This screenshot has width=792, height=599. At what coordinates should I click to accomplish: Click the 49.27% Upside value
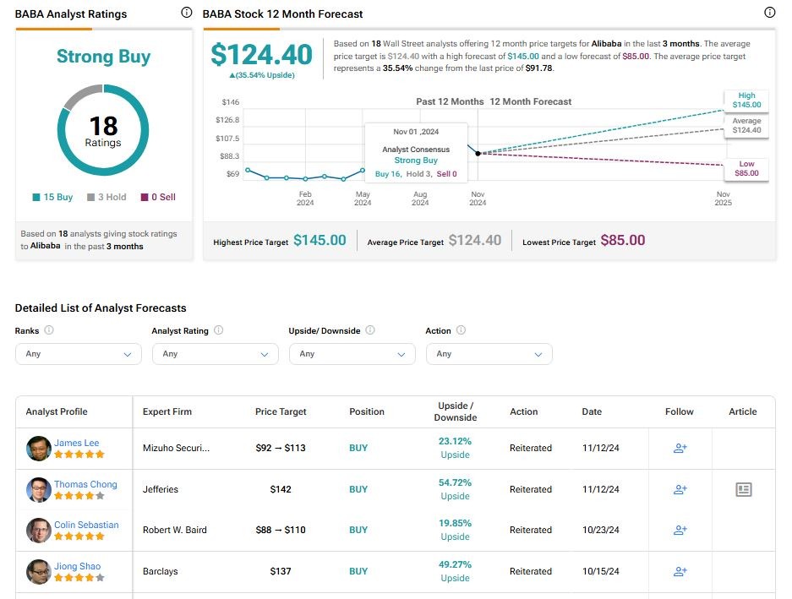pyautogui.click(x=455, y=572)
